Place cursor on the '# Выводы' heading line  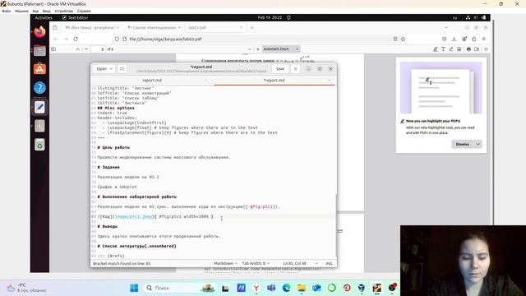[x=108, y=227]
